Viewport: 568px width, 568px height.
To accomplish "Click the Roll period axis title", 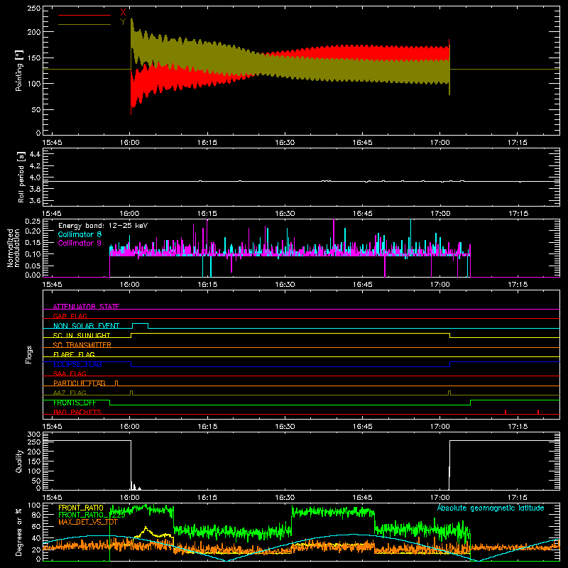I will point(21,177).
